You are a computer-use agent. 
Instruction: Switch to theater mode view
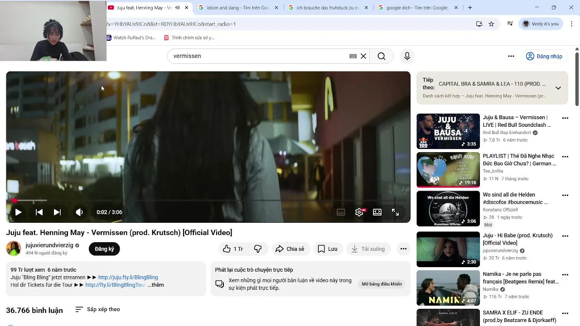pos(377,212)
